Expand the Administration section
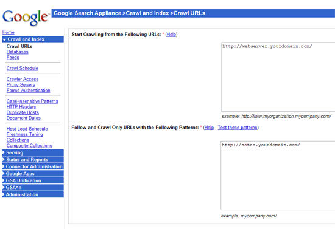This screenshot has height=229, width=335. pos(33,194)
